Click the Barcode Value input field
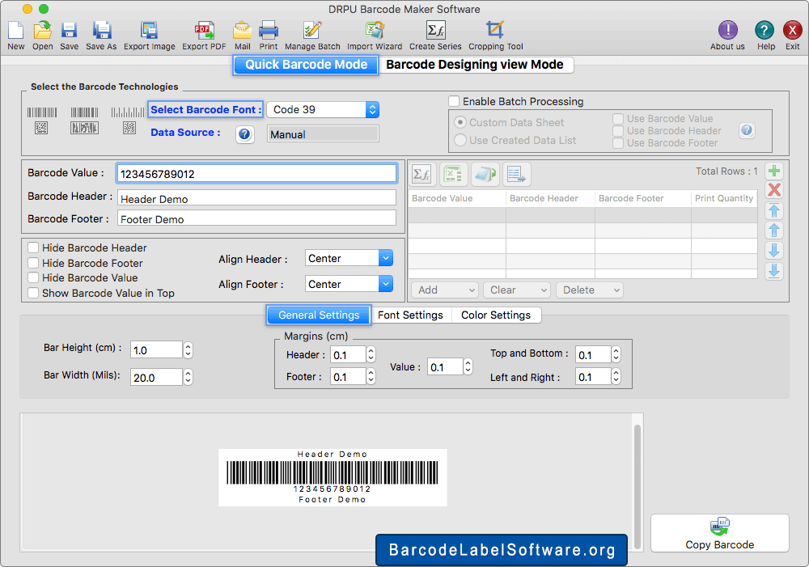Viewport: 809px width, 567px height. (x=256, y=174)
